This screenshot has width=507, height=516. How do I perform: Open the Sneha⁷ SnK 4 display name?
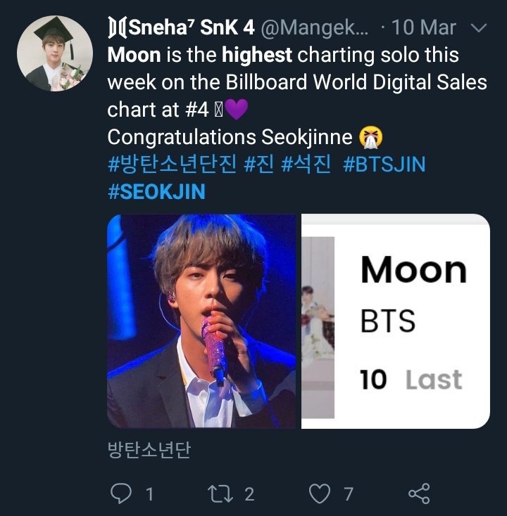tap(182, 28)
